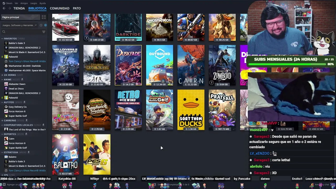Screen dimensions: 336x189
Task: Collapse the ESTRATEGIA collection
Action: tap(2, 152)
